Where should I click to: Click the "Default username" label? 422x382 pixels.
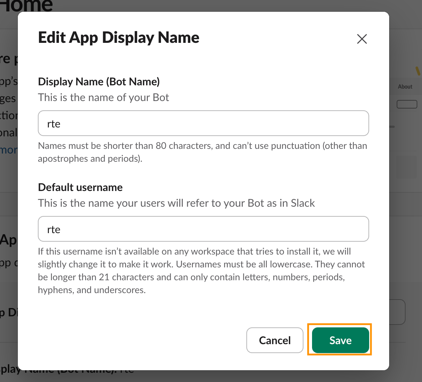[80, 187]
